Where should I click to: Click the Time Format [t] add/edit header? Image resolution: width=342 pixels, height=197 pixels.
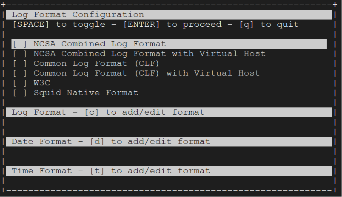tap(169, 171)
